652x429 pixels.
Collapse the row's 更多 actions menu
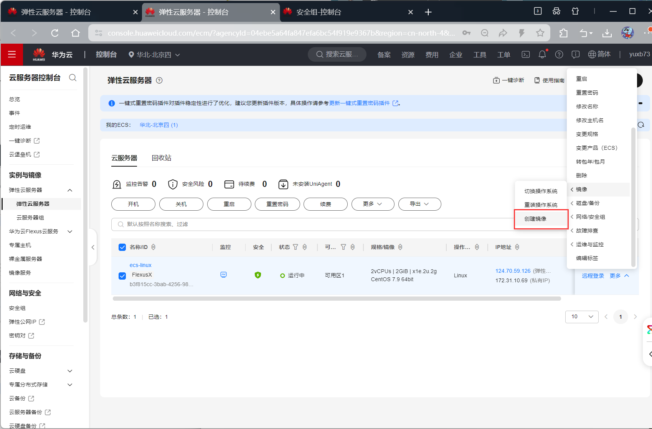pyautogui.click(x=619, y=276)
